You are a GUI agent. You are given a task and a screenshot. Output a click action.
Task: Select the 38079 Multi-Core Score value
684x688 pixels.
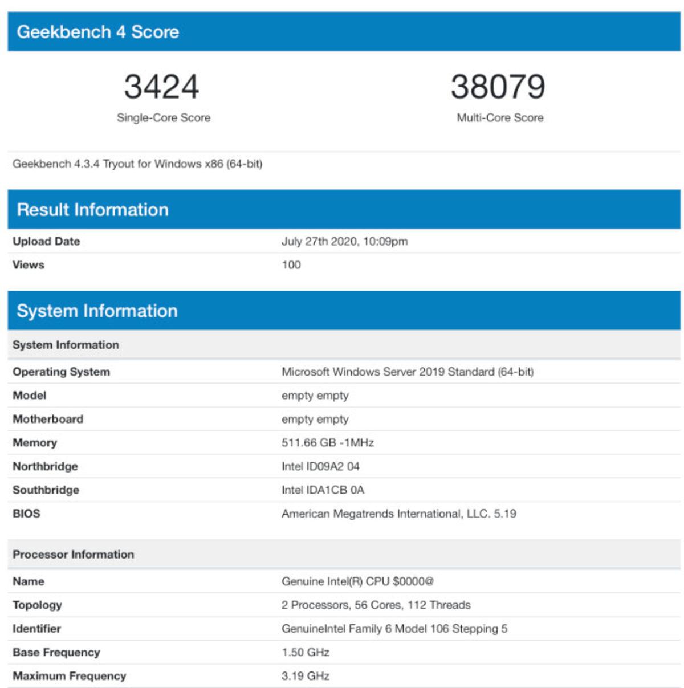499,88
